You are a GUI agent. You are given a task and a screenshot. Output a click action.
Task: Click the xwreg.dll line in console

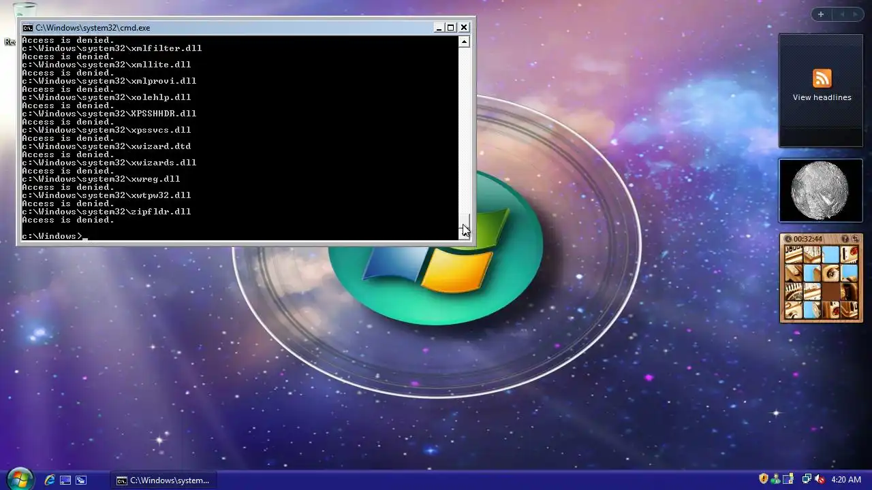(x=101, y=179)
